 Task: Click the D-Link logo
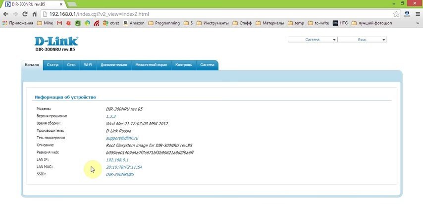coord(56,41)
